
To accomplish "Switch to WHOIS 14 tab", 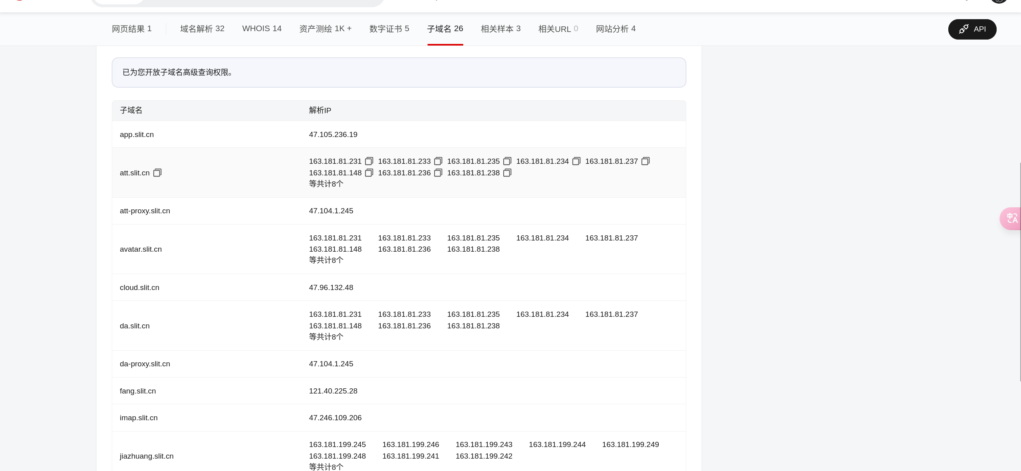I will 262,29.
